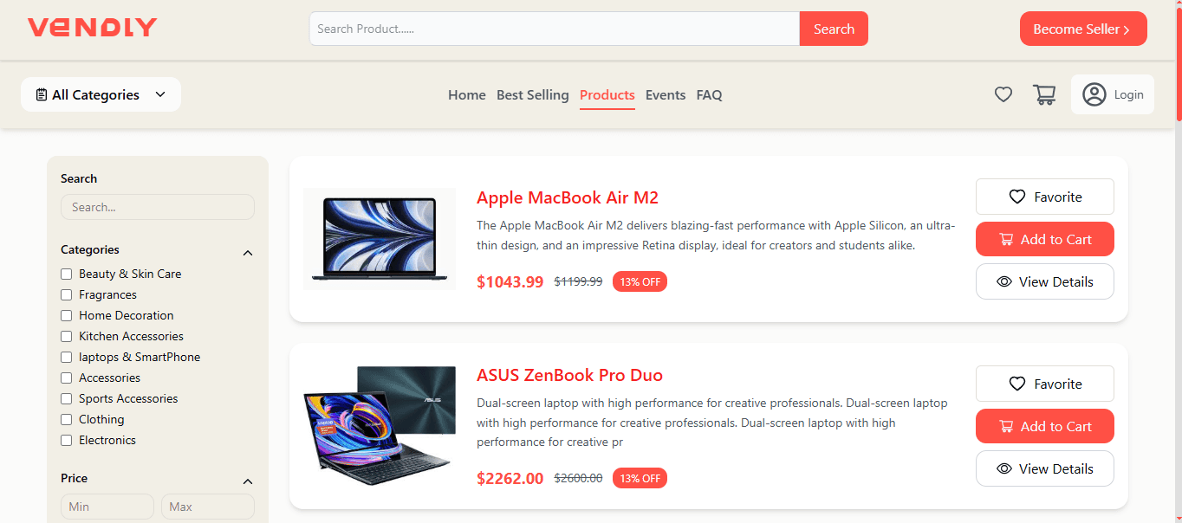Screen dimensions: 1182x523
Task: Collapse the Price filter section
Action: [x=248, y=481]
